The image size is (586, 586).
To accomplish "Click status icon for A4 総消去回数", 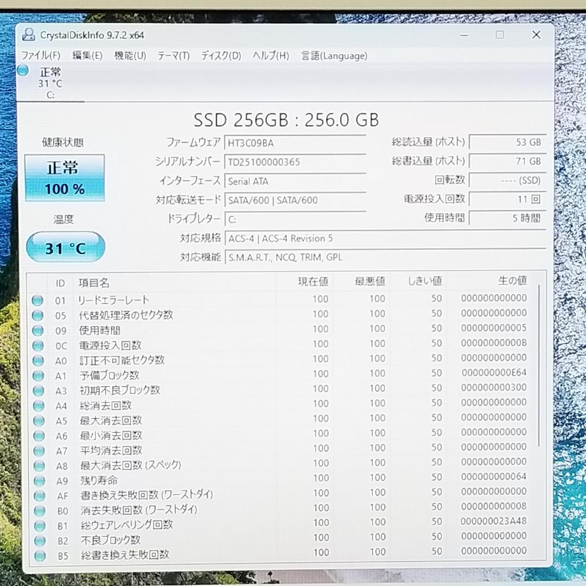I will pos(39,405).
